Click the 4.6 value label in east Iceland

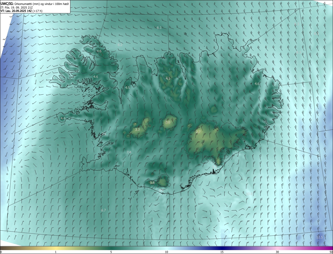[x=257, y=84]
